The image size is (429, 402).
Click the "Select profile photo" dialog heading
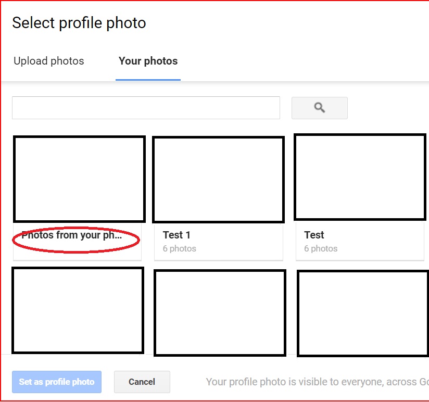coord(79,23)
